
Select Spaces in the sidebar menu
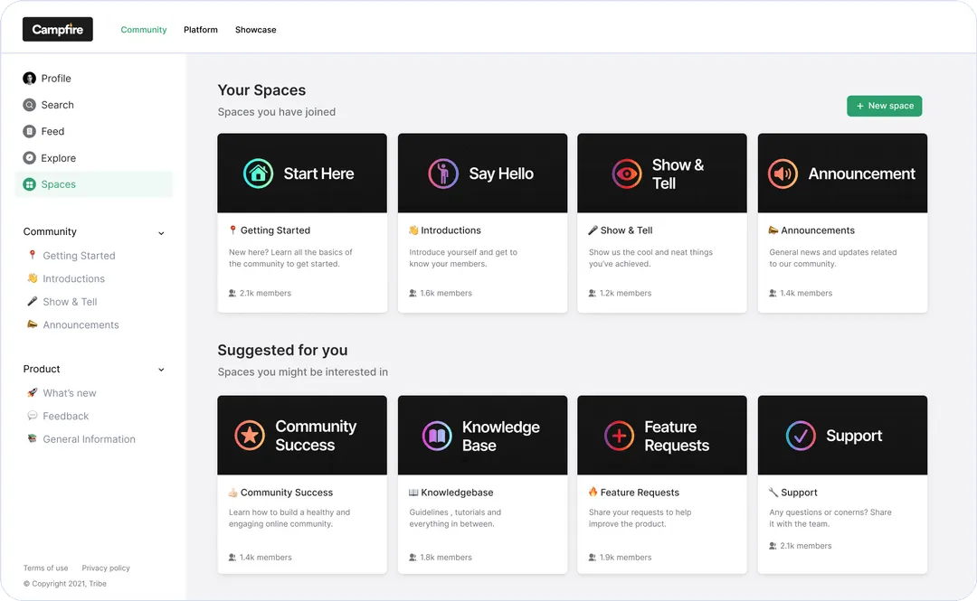pyautogui.click(x=93, y=184)
